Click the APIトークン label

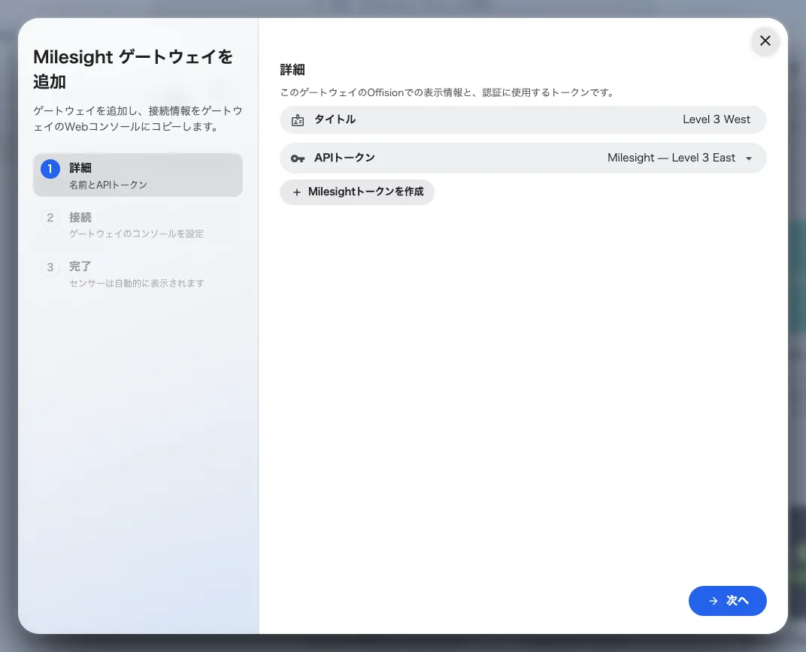click(344, 158)
